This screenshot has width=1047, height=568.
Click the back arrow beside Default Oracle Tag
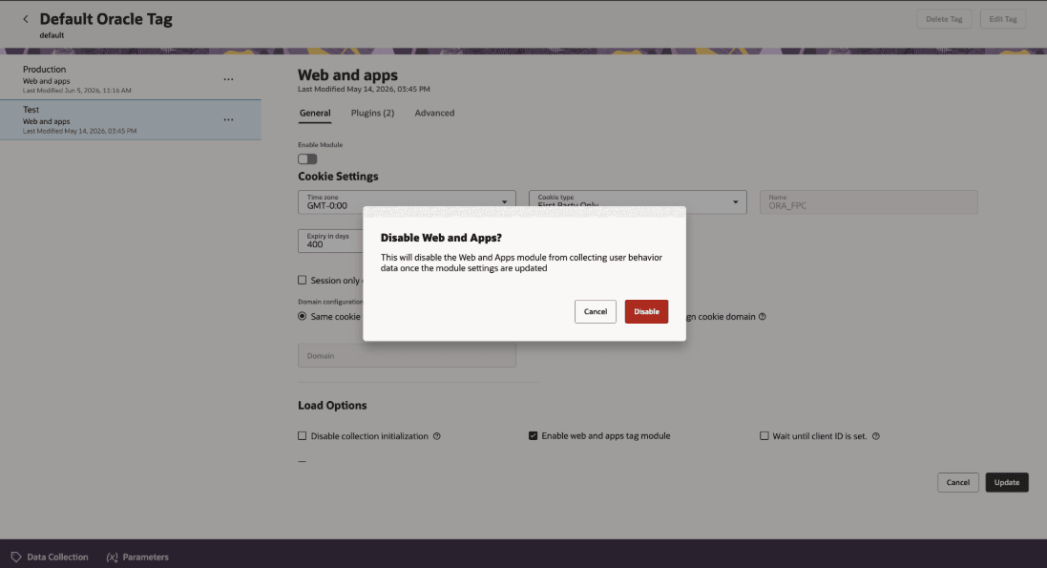click(x=26, y=19)
